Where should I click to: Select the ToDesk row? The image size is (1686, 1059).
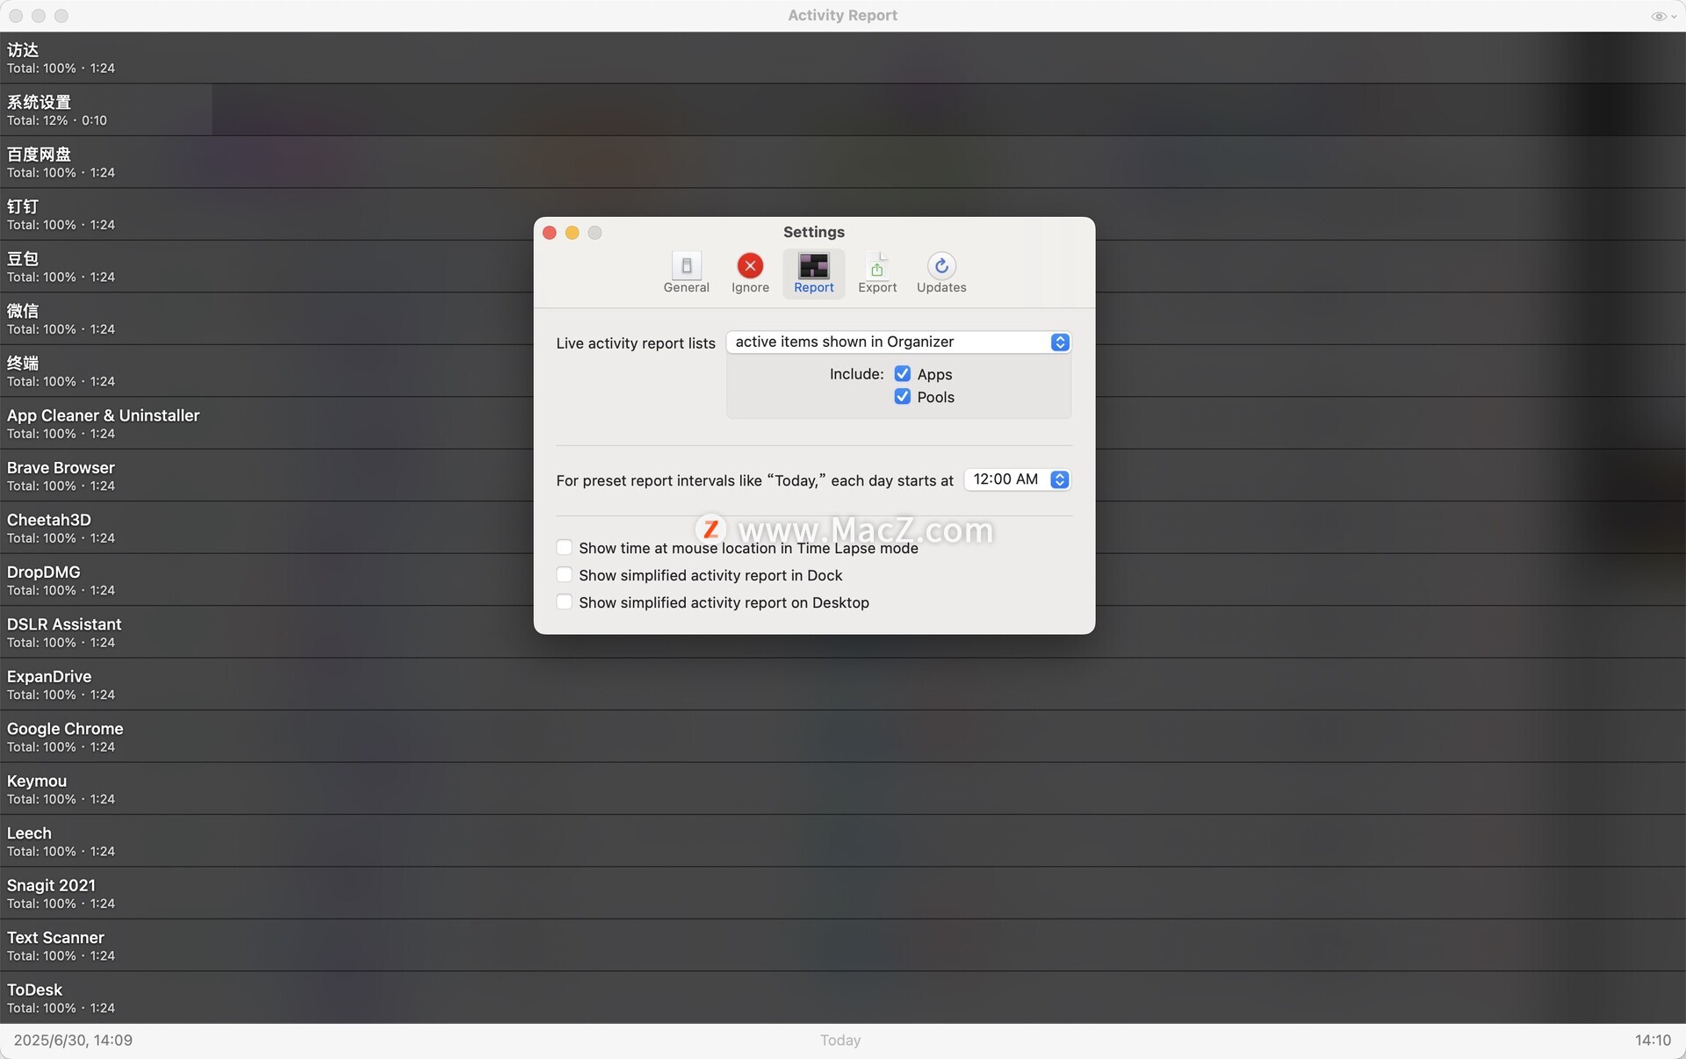(x=843, y=998)
